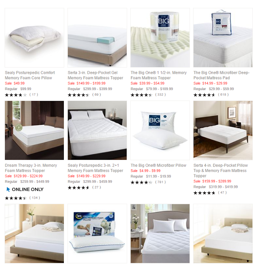This screenshot has width=259, height=267.
Task: Click the egg-crate Big One foam topper image
Action: pos(160,38)
